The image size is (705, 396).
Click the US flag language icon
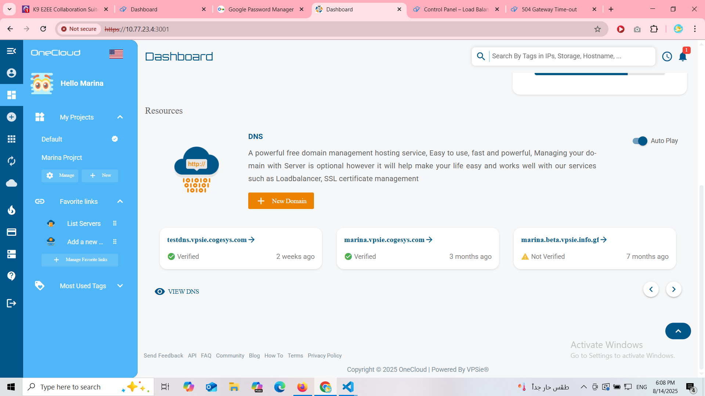(x=116, y=54)
